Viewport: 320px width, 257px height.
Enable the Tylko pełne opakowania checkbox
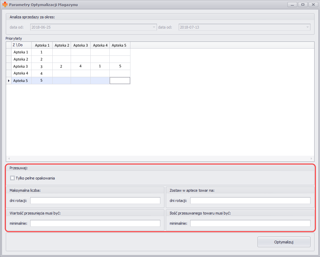click(13, 178)
